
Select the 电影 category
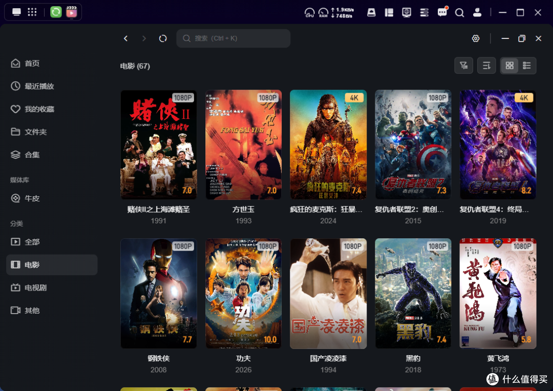click(52, 264)
